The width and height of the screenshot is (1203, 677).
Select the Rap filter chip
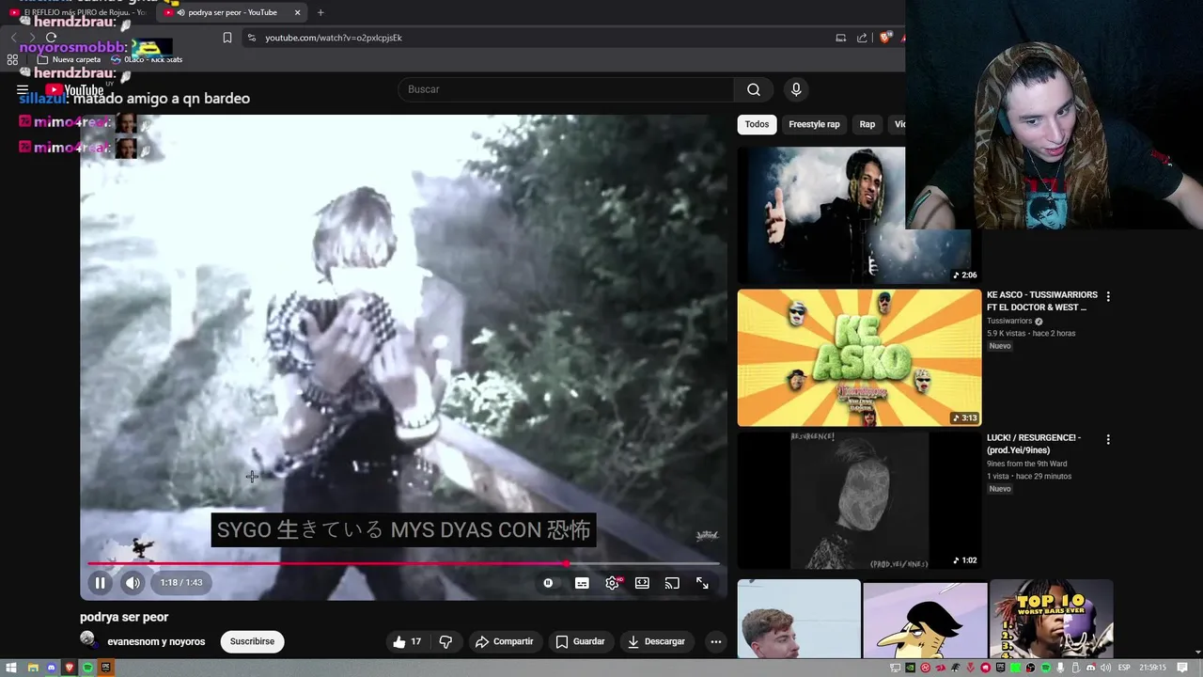867,124
